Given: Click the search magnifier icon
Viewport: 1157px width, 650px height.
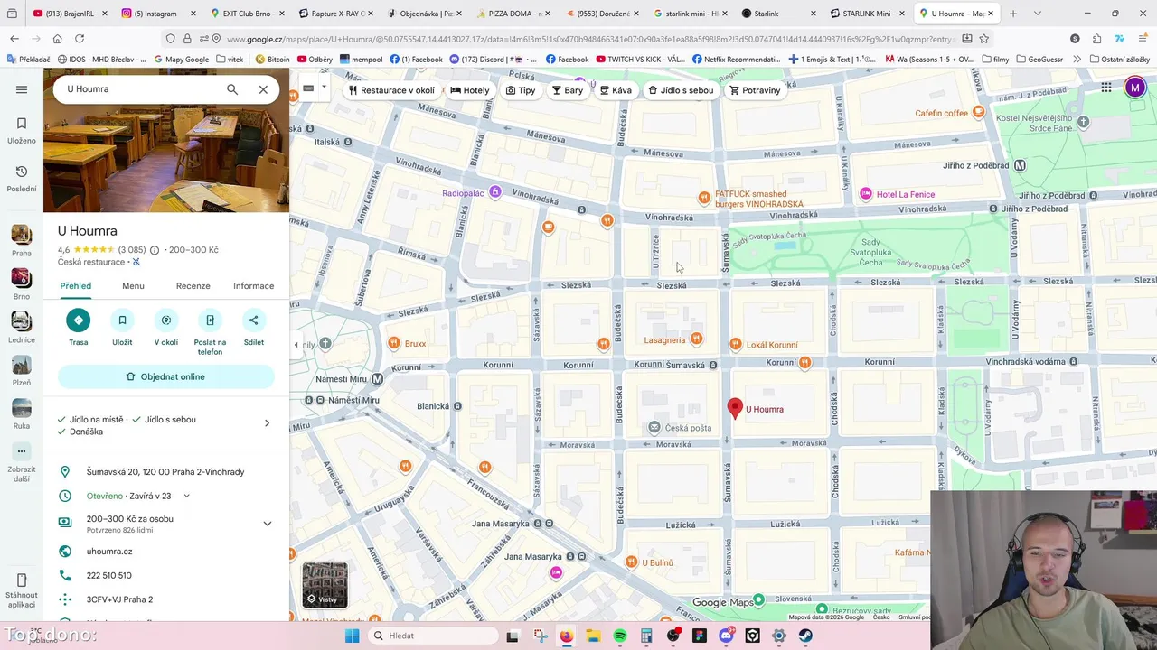Looking at the screenshot, I should click(x=232, y=89).
